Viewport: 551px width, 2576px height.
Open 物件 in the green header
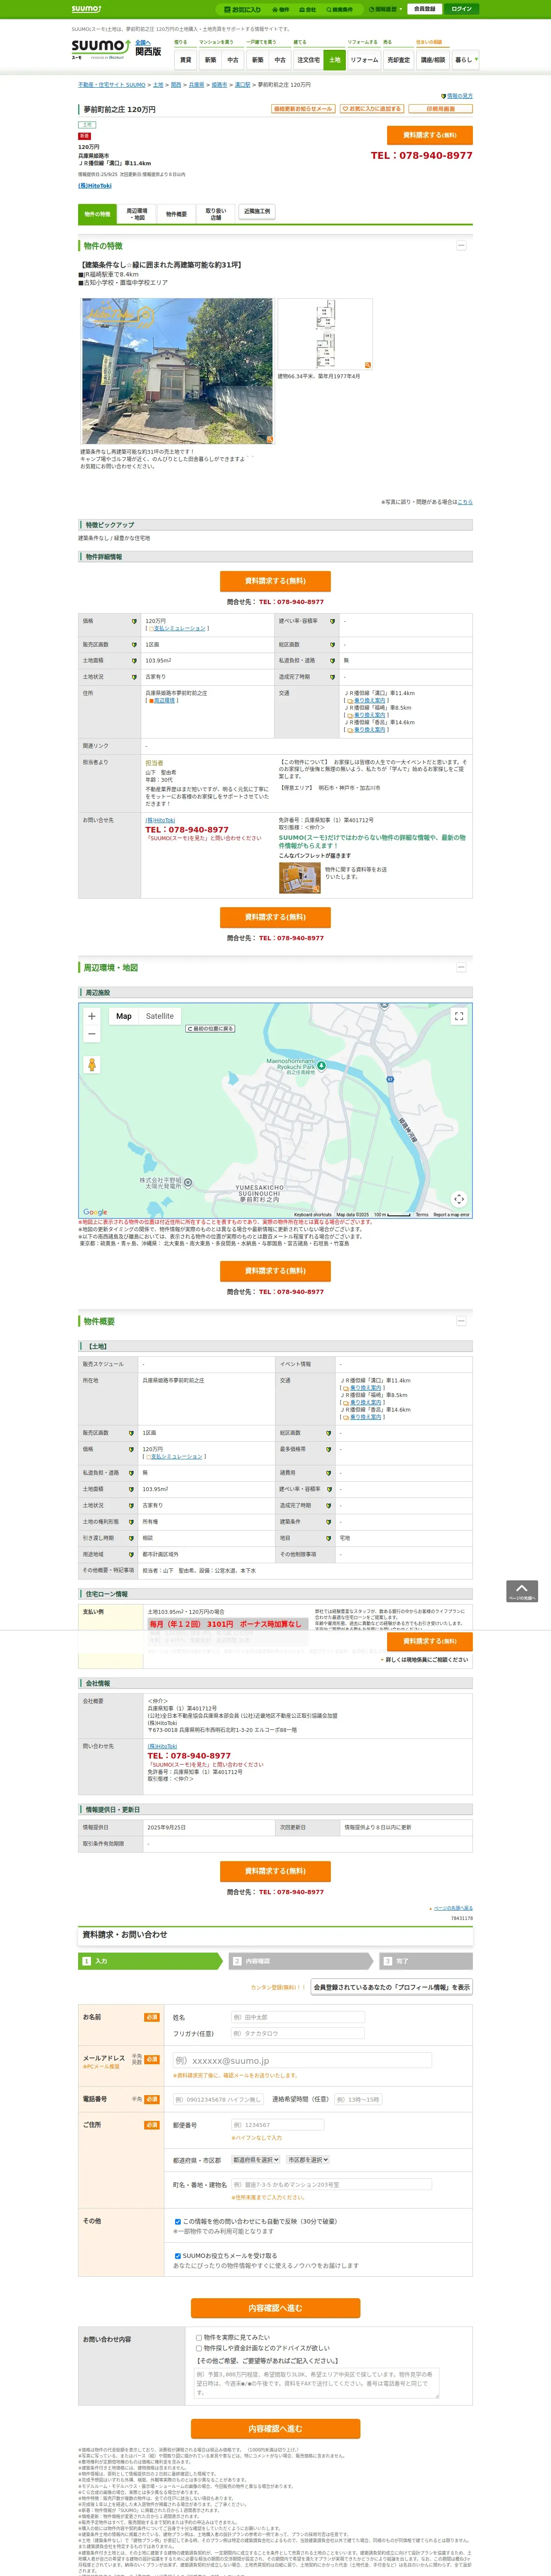coord(281,9)
